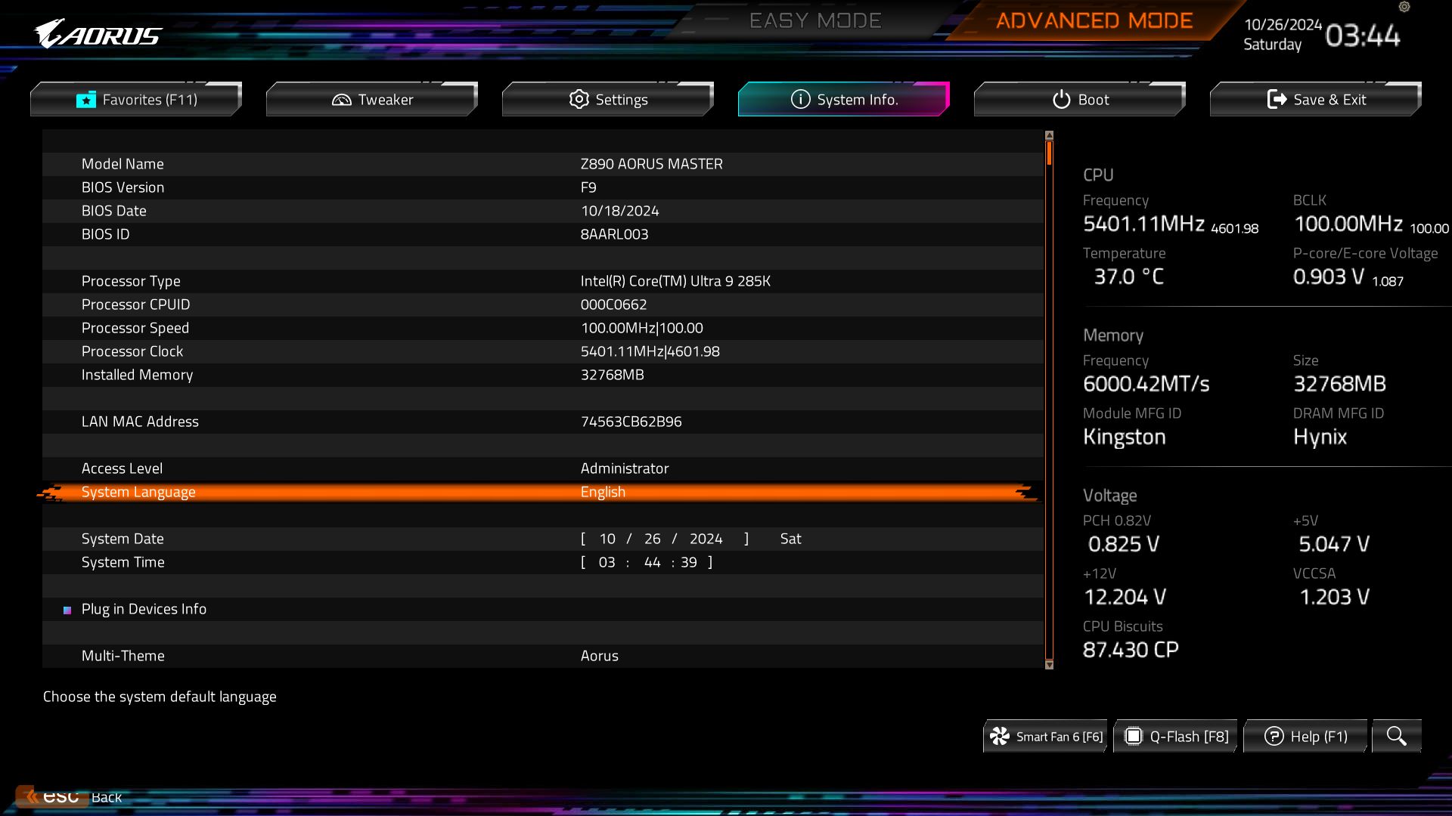The height and width of the screenshot is (816, 1452).
Task: Go back using the ESC Back button
Action: [70, 796]
